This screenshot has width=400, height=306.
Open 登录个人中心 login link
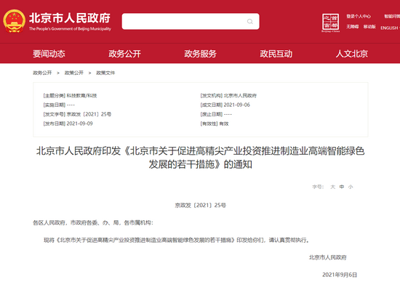pos(359,16)
